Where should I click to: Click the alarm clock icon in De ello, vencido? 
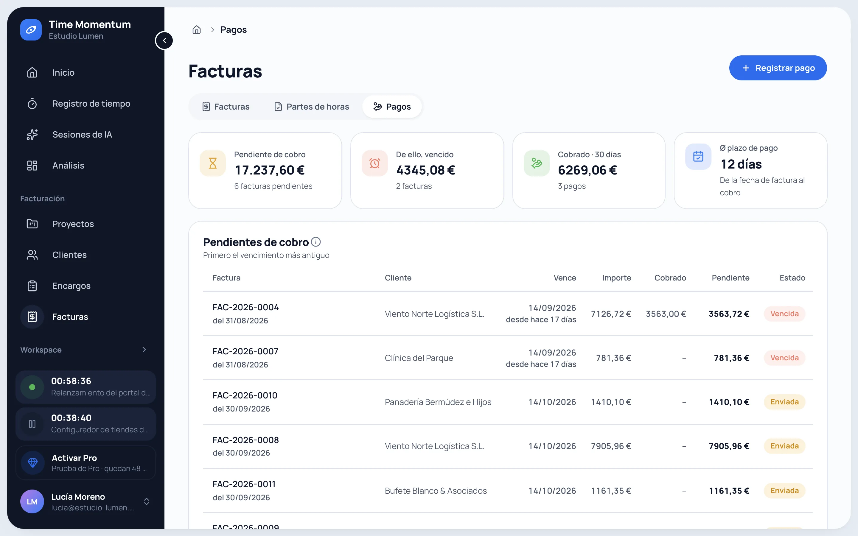tap(375, 163)
